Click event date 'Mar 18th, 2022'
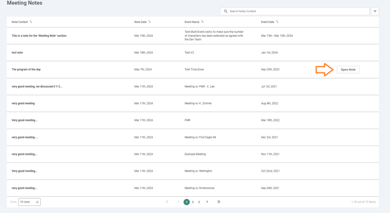 [270, 120]
